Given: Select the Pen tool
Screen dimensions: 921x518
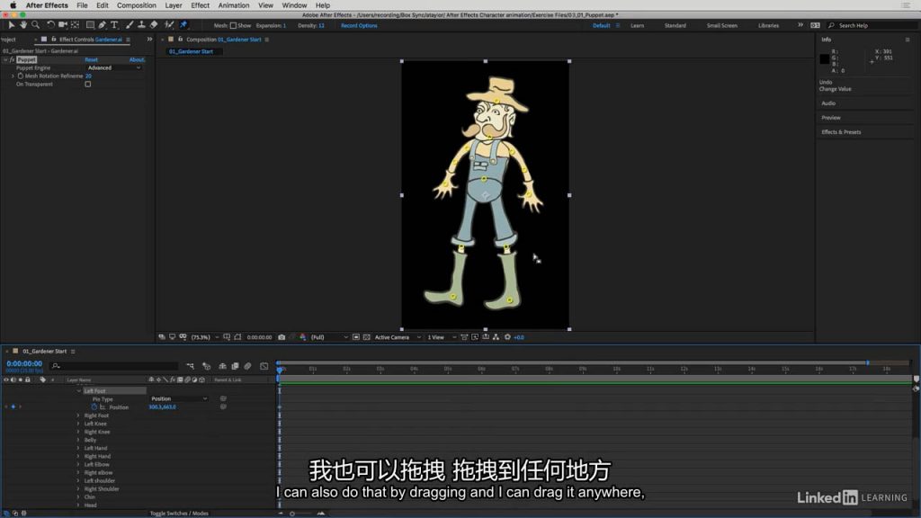Looking at the screenshot, I should pos(103,24).
